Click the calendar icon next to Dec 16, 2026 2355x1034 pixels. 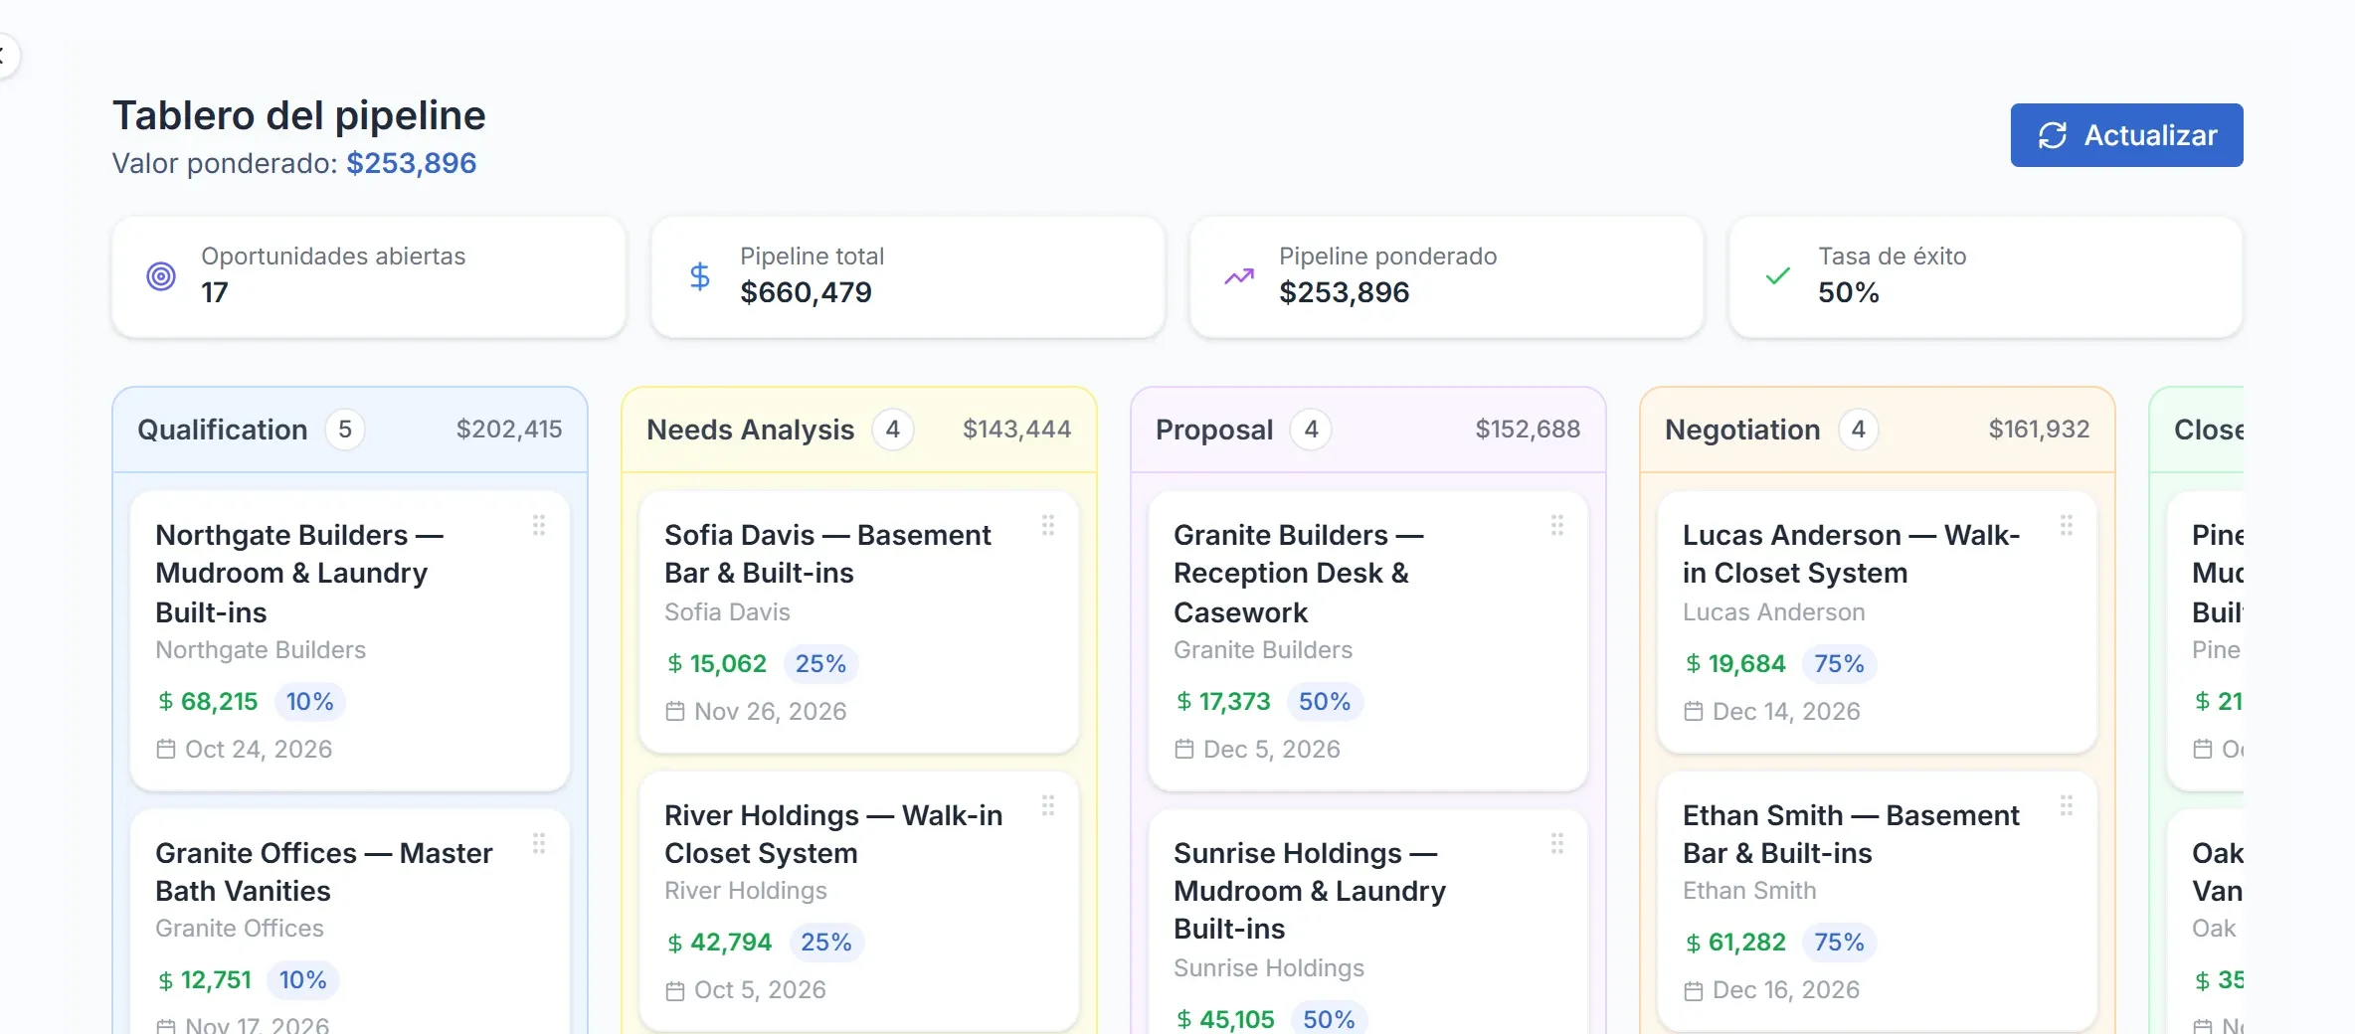[1694, 990]
